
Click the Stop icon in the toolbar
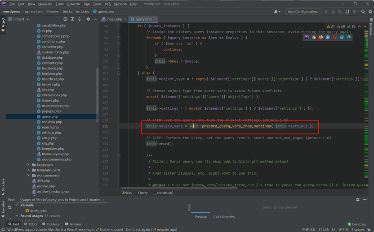point(354,12)
